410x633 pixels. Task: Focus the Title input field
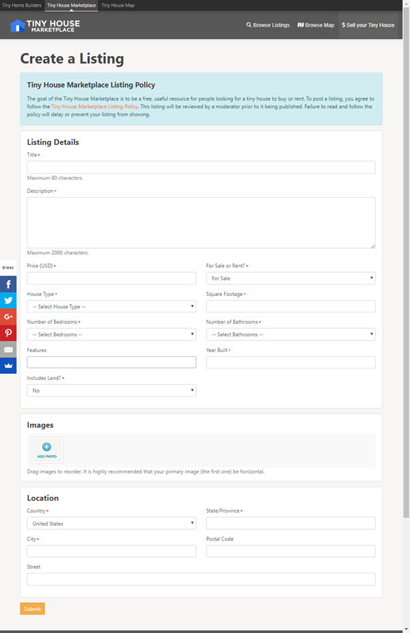pos(201,167)
